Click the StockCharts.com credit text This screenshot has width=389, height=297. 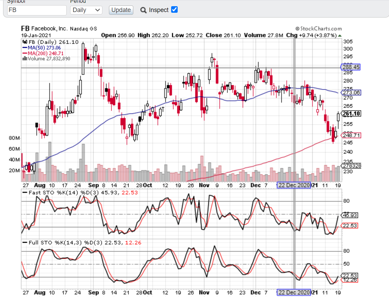click(x=319, y=29)
